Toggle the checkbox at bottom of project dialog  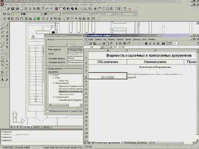click(x=47, y=111)
